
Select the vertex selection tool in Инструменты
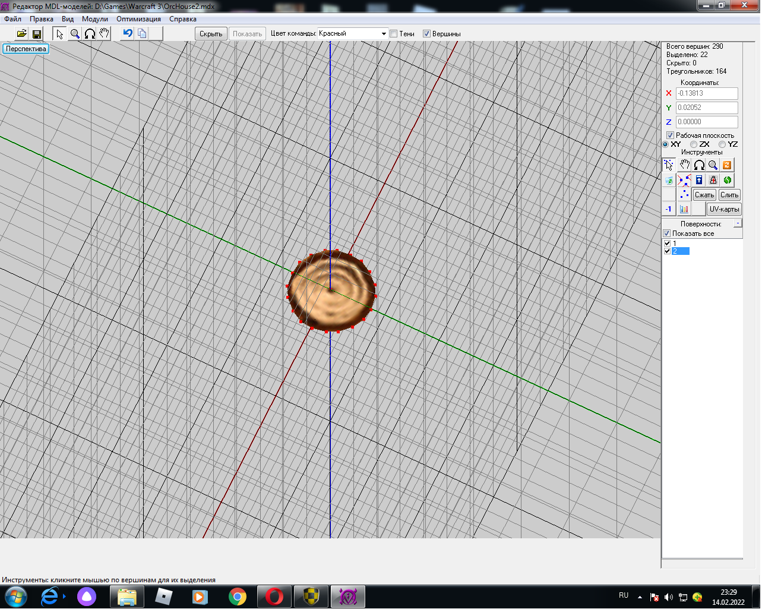click(x=669, y=165)
